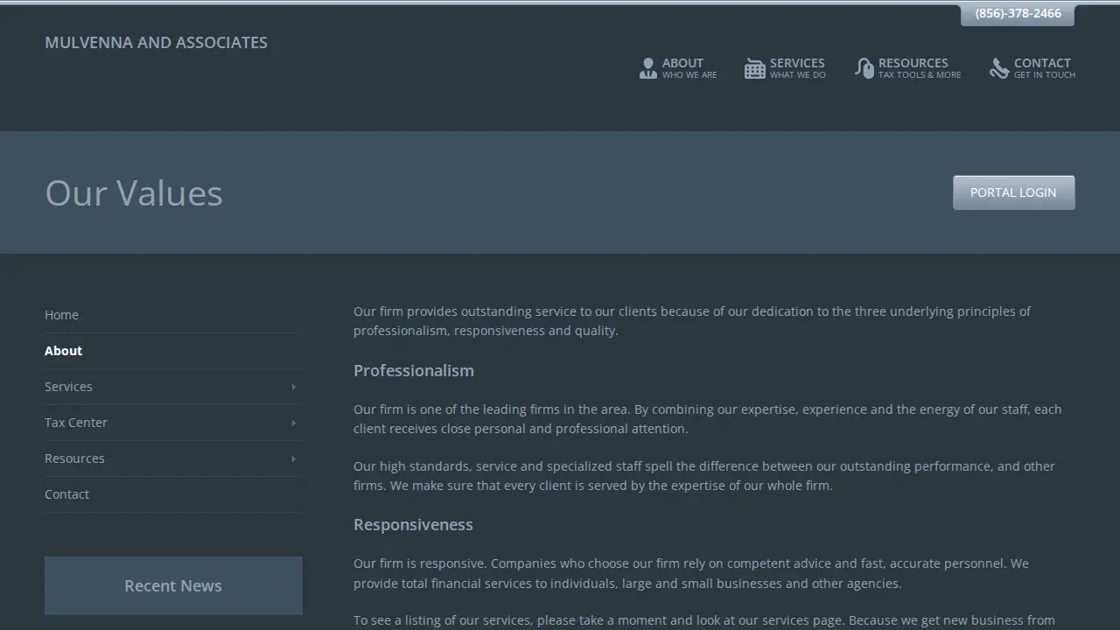
Task: Expand the sidebar Resources submenu arrow
Action: pyautogui.click(x=293, y=458)
